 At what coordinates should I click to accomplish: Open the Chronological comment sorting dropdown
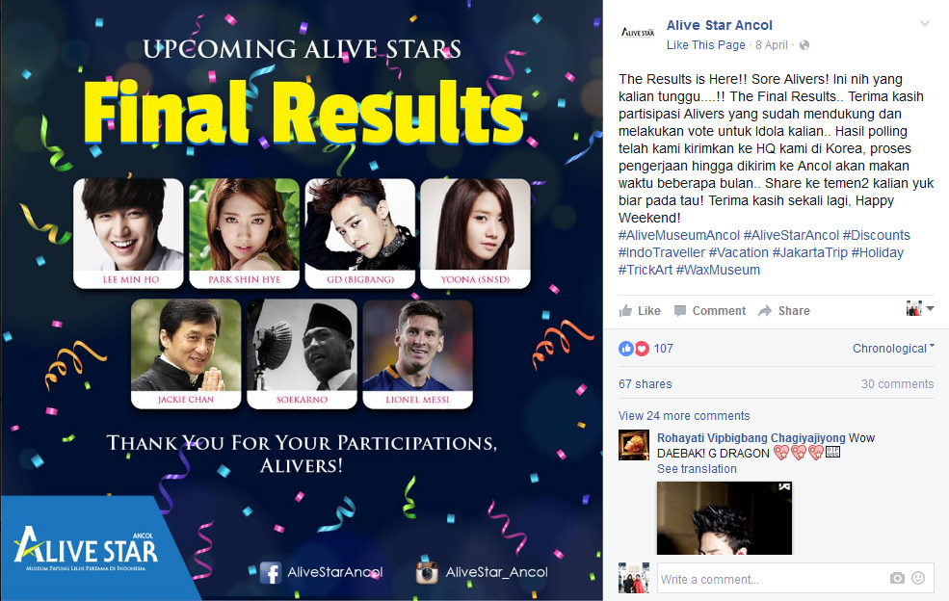point(893,349)
